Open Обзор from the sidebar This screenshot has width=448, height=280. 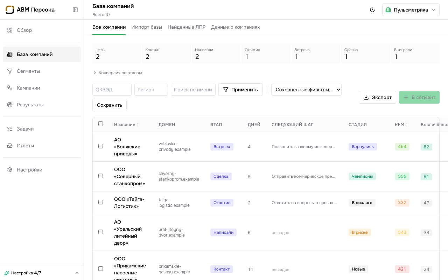click(x=42, y=30)
